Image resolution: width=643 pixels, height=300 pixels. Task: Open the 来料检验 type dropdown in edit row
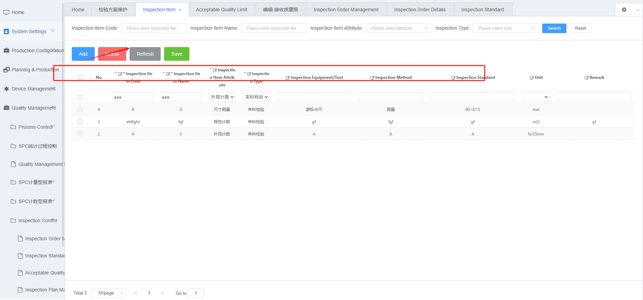point(256,97)
